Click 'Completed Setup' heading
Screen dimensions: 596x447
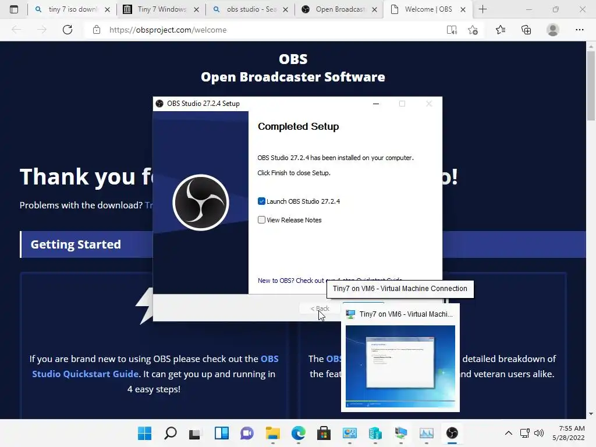point(299,126)
